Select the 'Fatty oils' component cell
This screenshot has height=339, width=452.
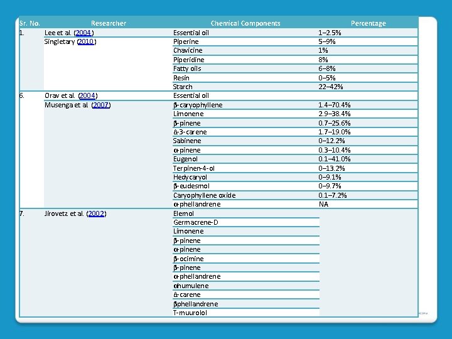(245, 68)
